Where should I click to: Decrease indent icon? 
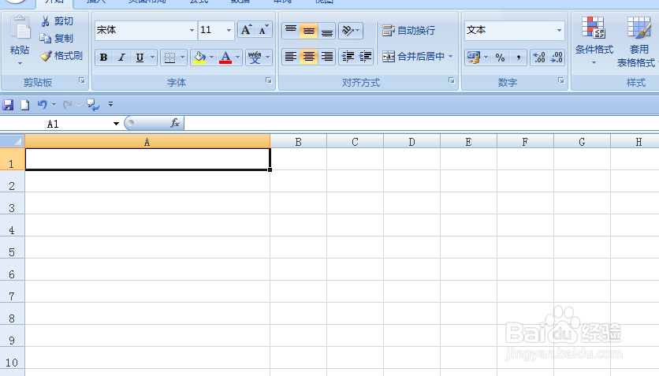click(348, 57)
